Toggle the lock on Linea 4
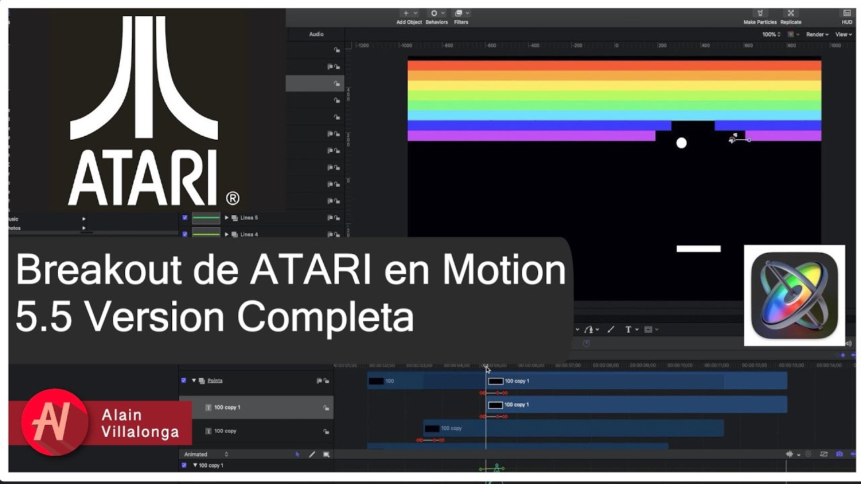The width and height of the screenshot is (861, 484). 337,235
